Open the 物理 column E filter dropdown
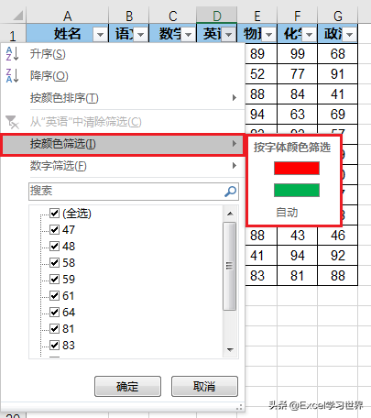Viewport: 371px width, 418px height. coord(269,35)
